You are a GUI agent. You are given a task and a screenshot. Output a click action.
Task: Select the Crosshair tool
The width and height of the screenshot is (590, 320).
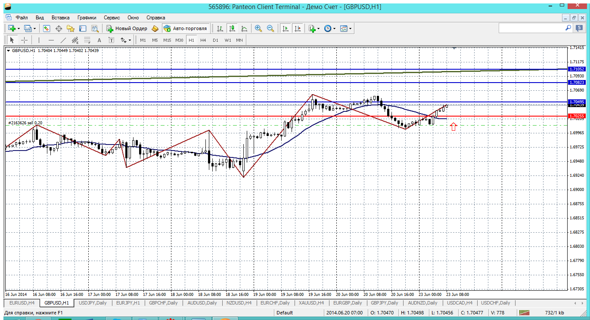pos(25,40)
